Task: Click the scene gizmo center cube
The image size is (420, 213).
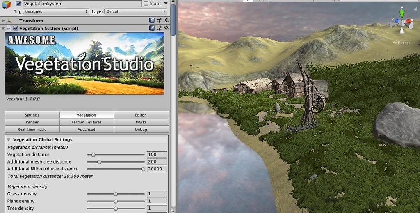Action: tap(402, 23)
